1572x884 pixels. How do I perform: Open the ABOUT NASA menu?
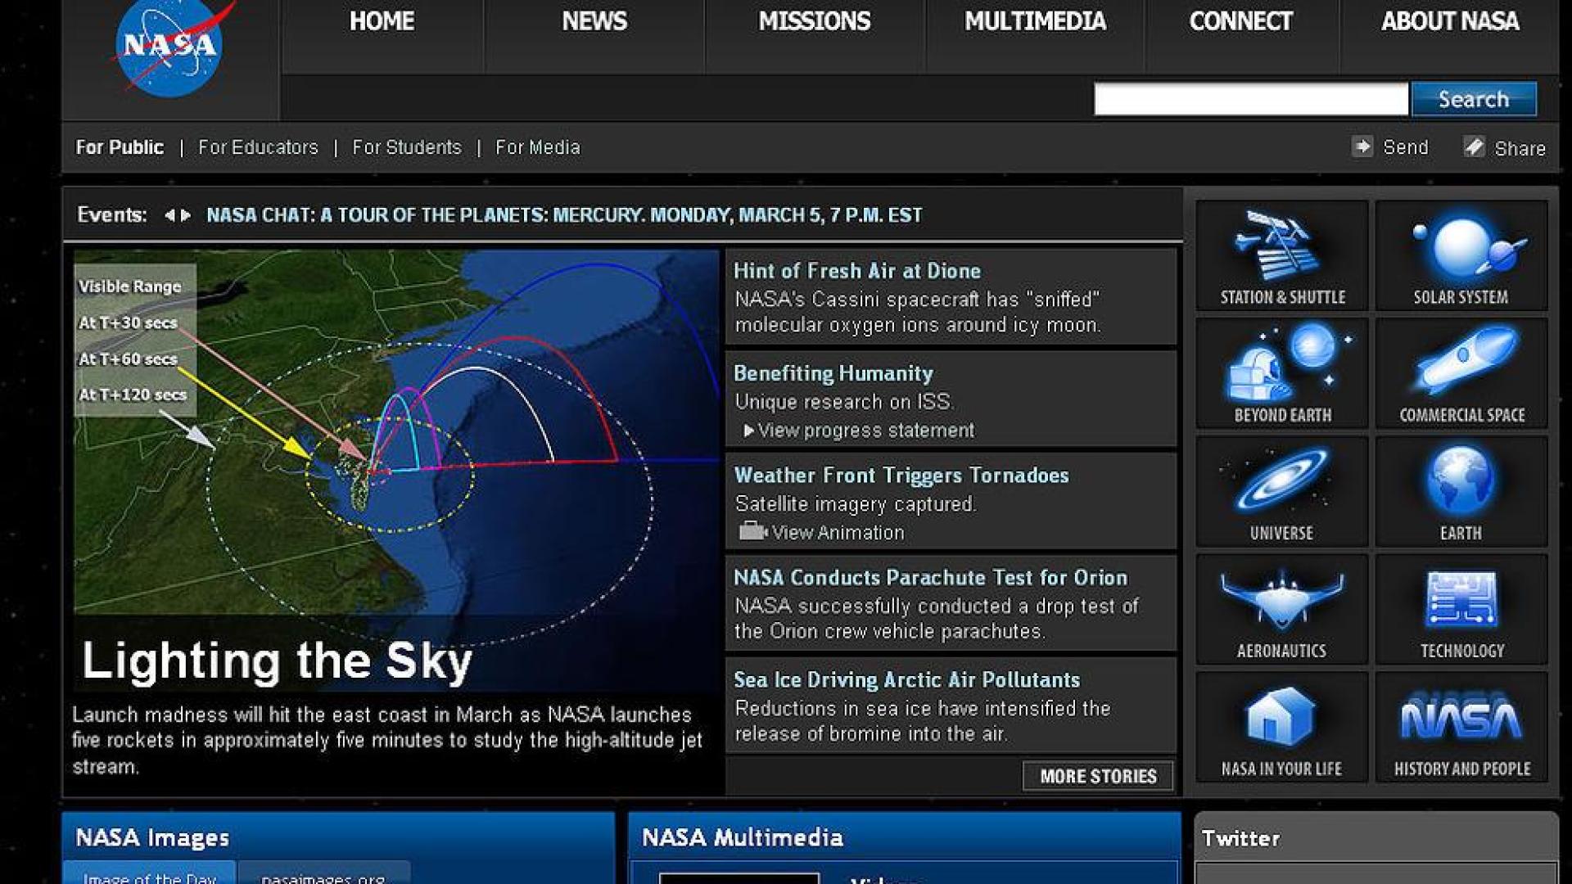tap(1450, 21)
